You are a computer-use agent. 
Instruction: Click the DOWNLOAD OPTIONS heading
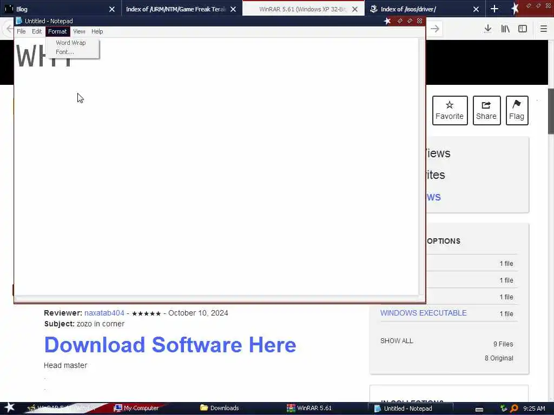pos(444,241)
